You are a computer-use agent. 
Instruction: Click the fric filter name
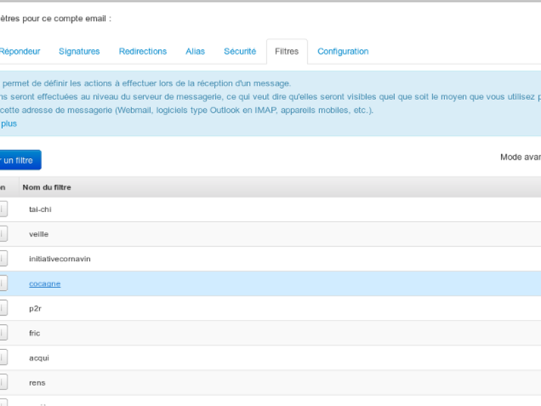pyautogui.click(x=34, y=333)
